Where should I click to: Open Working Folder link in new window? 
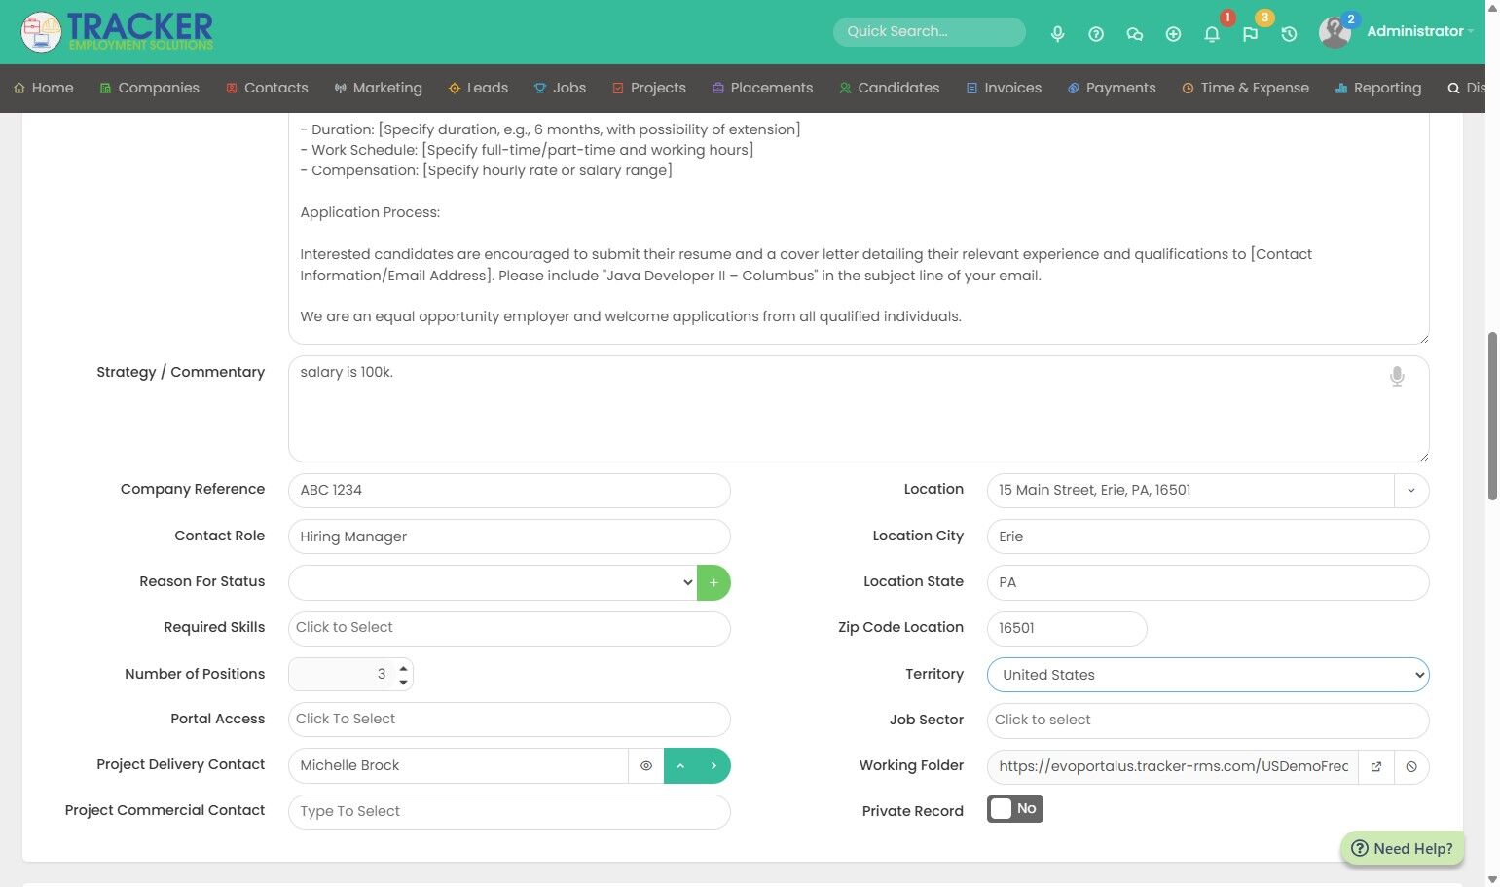pos(1376,766)
